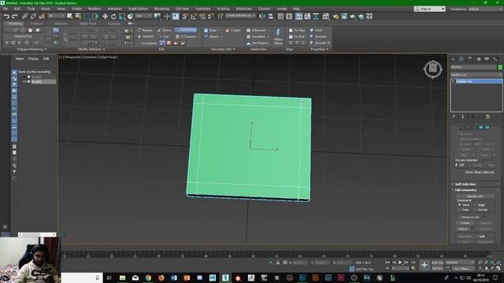Switch to the Freeform ribbon tab
Image resolution: width=504 pixels, height=283 pixels.
coord(36,24)
